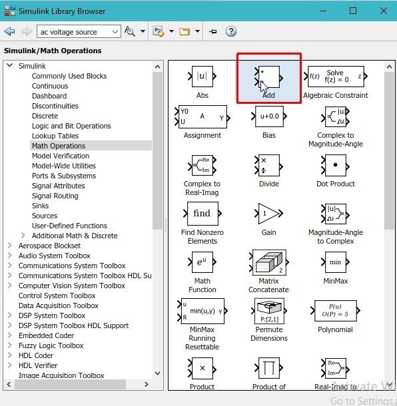Open the Continuous library
Screen dimensions: 397x406
click(50, 86)
